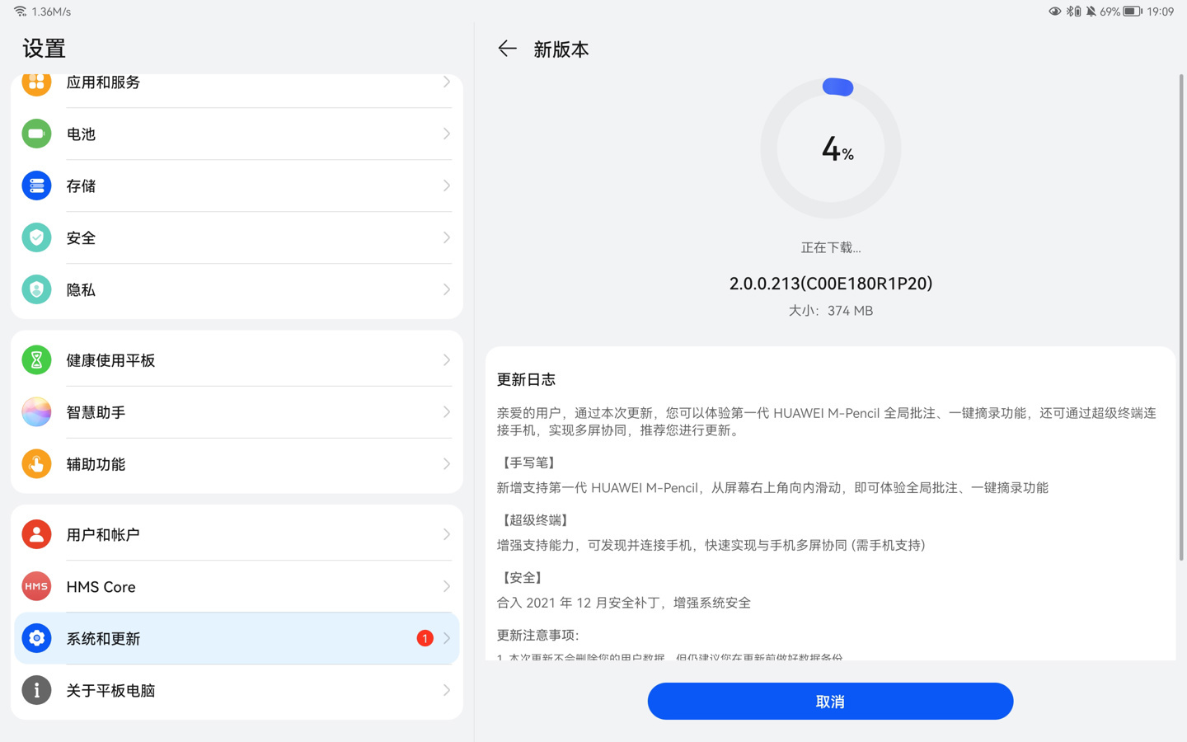Tap the Privacy shield icon
Screen dimensions: 1187x742
click(36, 289)
